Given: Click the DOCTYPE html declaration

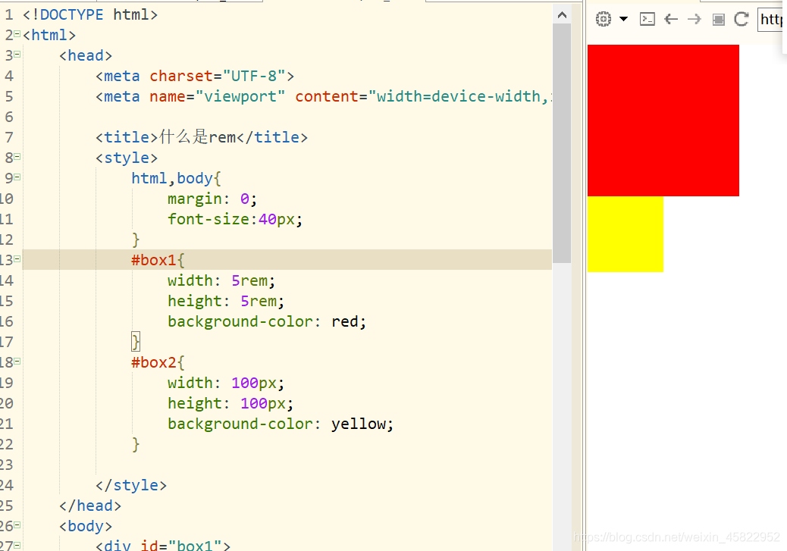Looking at the screenshot, I should point(90,14).
